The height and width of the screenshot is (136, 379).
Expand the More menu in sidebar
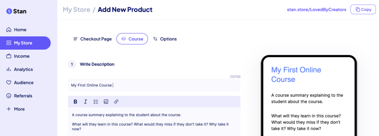point(16,109)
